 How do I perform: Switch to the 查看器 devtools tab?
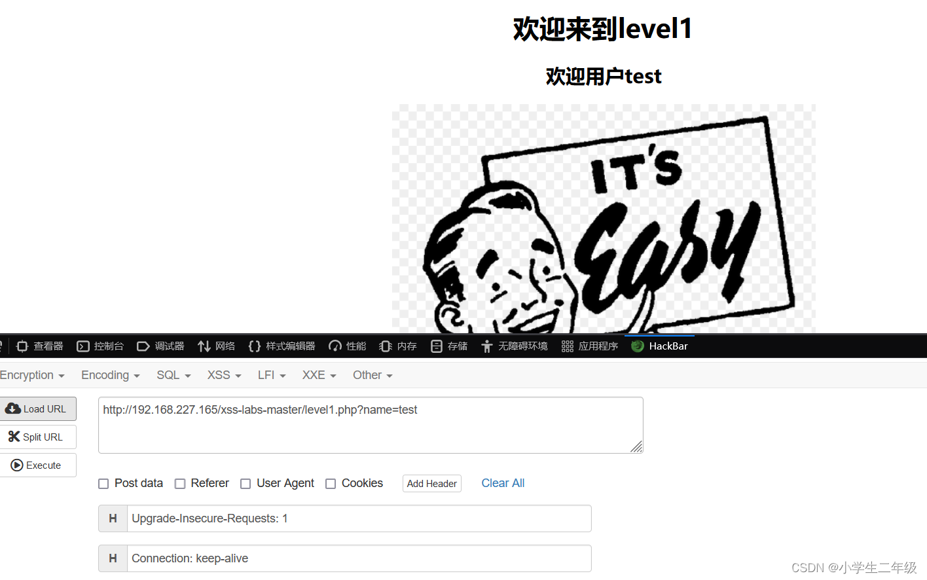coord(40,346)
